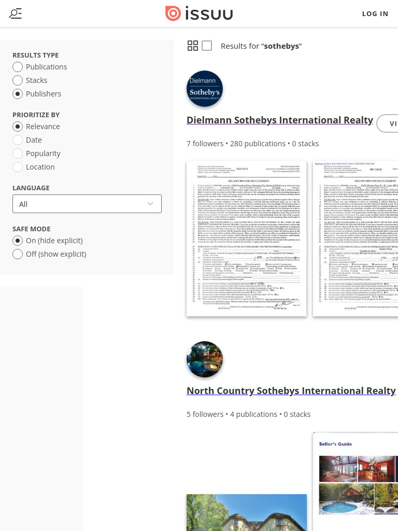Screen dimensions: 398x531
Task: Open North Country Sothebys International Realty link
Action: 291,391
